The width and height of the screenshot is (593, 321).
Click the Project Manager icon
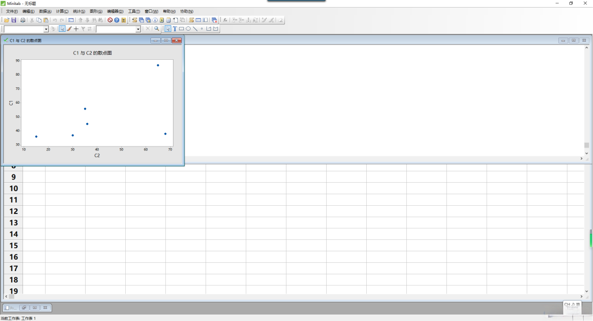(x=205, y=20)
